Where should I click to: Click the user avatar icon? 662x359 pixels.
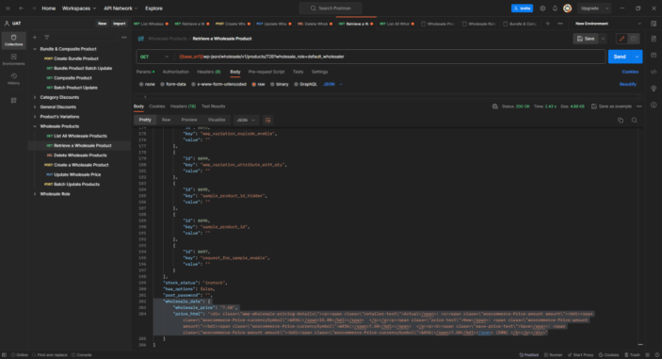click(568, 8)
